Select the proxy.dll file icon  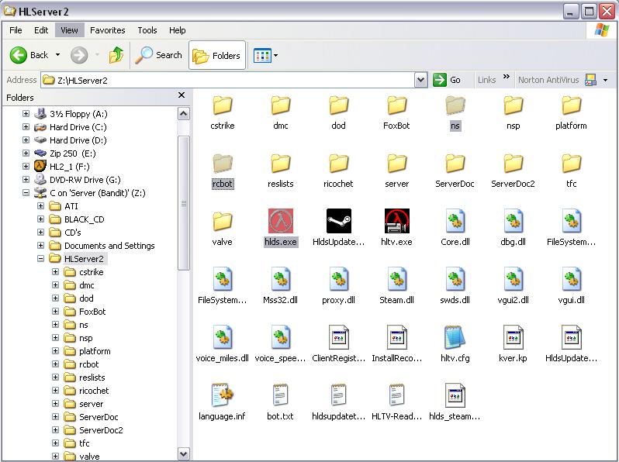point(338,279)
